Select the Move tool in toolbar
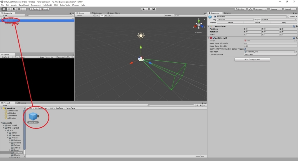The width and height of the screenshot is (298, 161). pyautogui.click(x=9, y=9)
